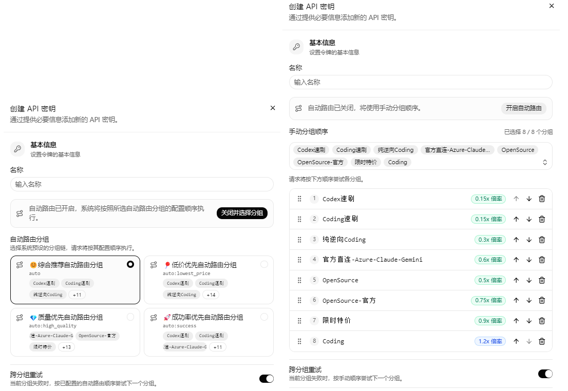Click 1.2x 倍率 badge on Coding row
Viewport: 568px width, 391px height.
click(x=490, y=341)
